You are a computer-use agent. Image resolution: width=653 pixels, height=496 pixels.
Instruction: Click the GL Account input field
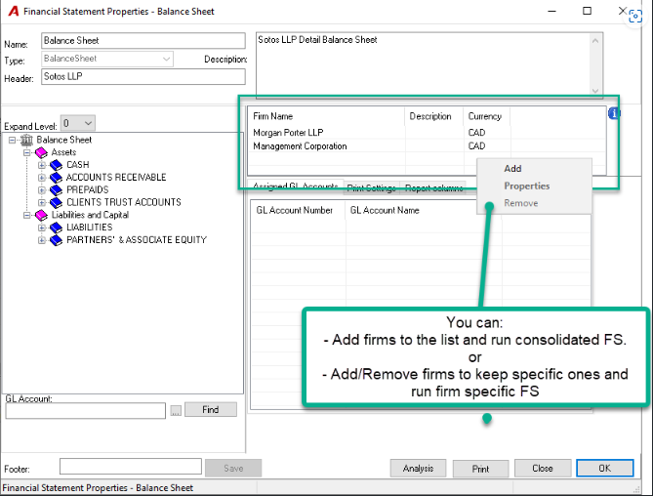tap(85, 411)
